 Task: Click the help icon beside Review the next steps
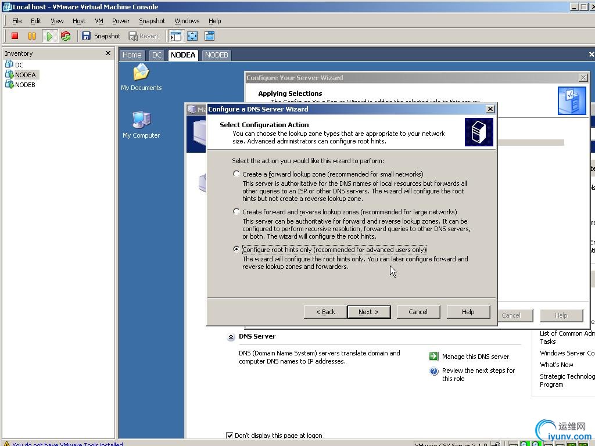[433, 371]
